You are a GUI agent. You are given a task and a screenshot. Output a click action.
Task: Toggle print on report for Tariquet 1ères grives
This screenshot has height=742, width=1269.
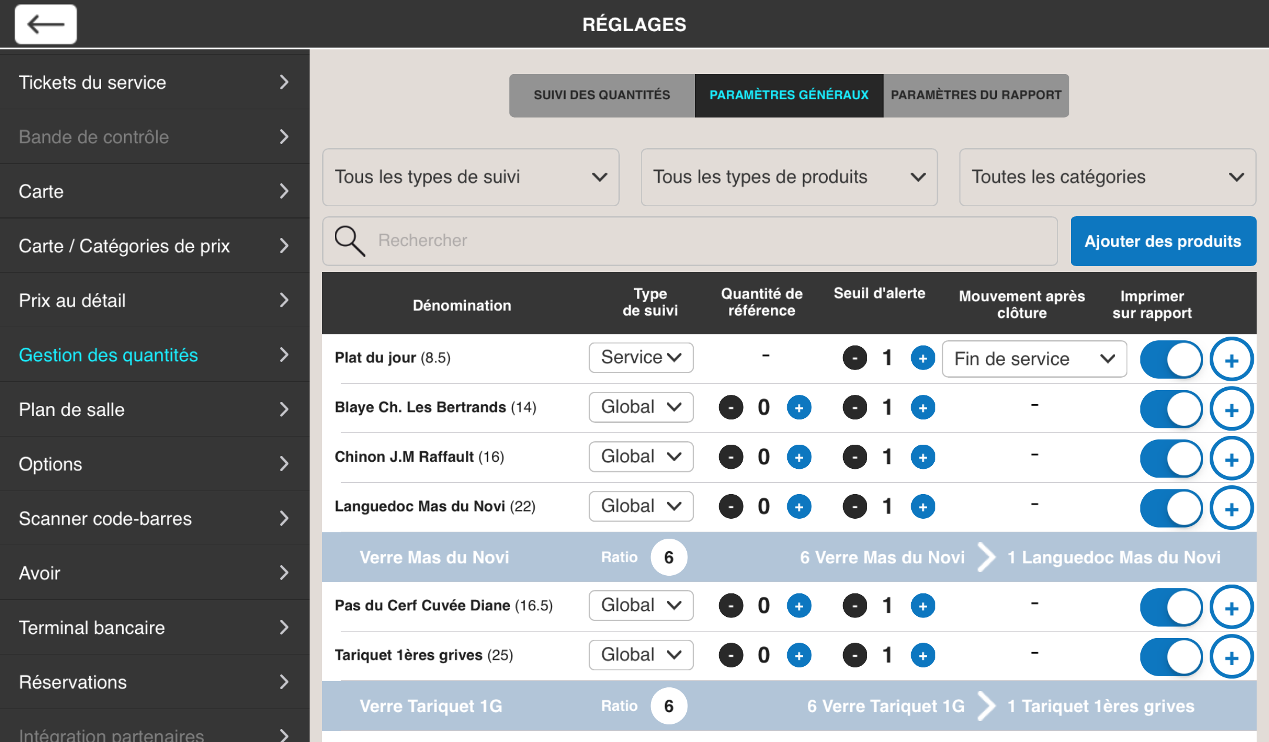pyautogui.click(x=1171, y=657)
